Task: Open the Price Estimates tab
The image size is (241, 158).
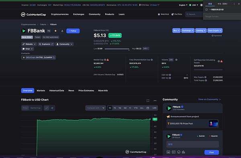Action: (86, 90)
